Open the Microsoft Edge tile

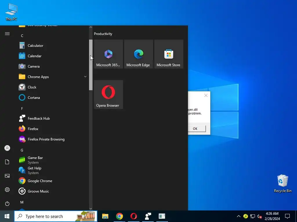pos(138,54)
